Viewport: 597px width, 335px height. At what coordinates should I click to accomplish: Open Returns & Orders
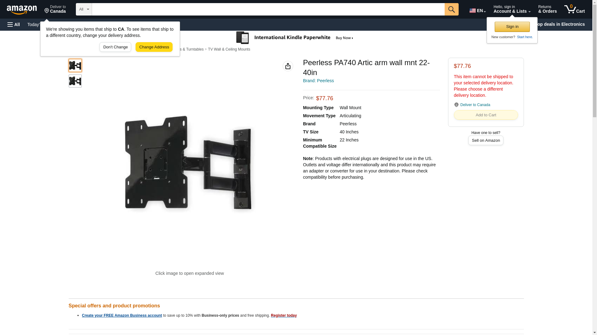(x=547, y=9)
